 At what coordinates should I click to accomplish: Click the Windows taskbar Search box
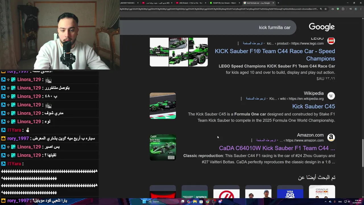164,202
